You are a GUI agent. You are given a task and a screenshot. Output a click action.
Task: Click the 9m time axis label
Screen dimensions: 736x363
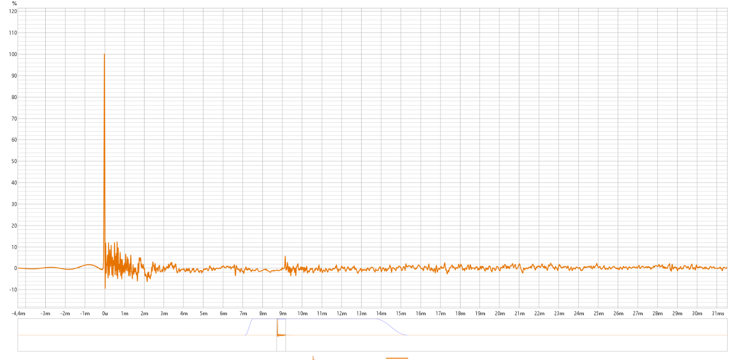[x=282, y=314]
